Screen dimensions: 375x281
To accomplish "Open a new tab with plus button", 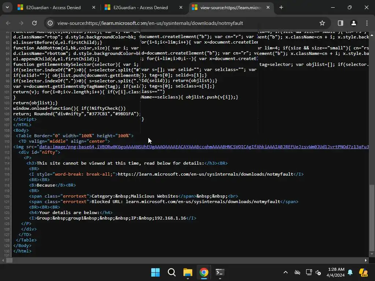I will tap(281, 7).
